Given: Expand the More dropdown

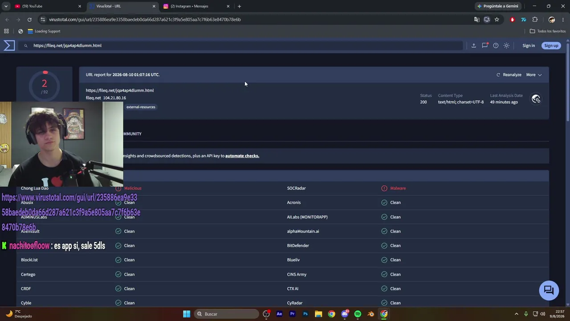Looking at the screenshot, I should click(534, 75).
